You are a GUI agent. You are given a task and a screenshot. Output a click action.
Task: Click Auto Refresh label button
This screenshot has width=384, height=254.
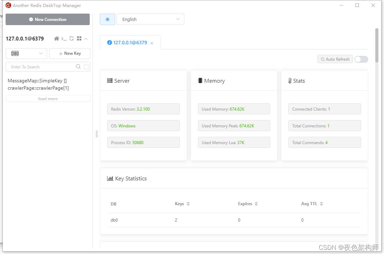pos(335,59)
